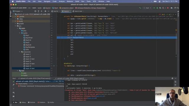The image size is (189, 106).
Task: Click the red Stop button in toolbar
Action: (168, 8)
